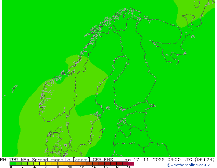Click the legend swatch for spread 8 to 9
The width and height of the screenshot is (217, 168).
tap(60, 164)
